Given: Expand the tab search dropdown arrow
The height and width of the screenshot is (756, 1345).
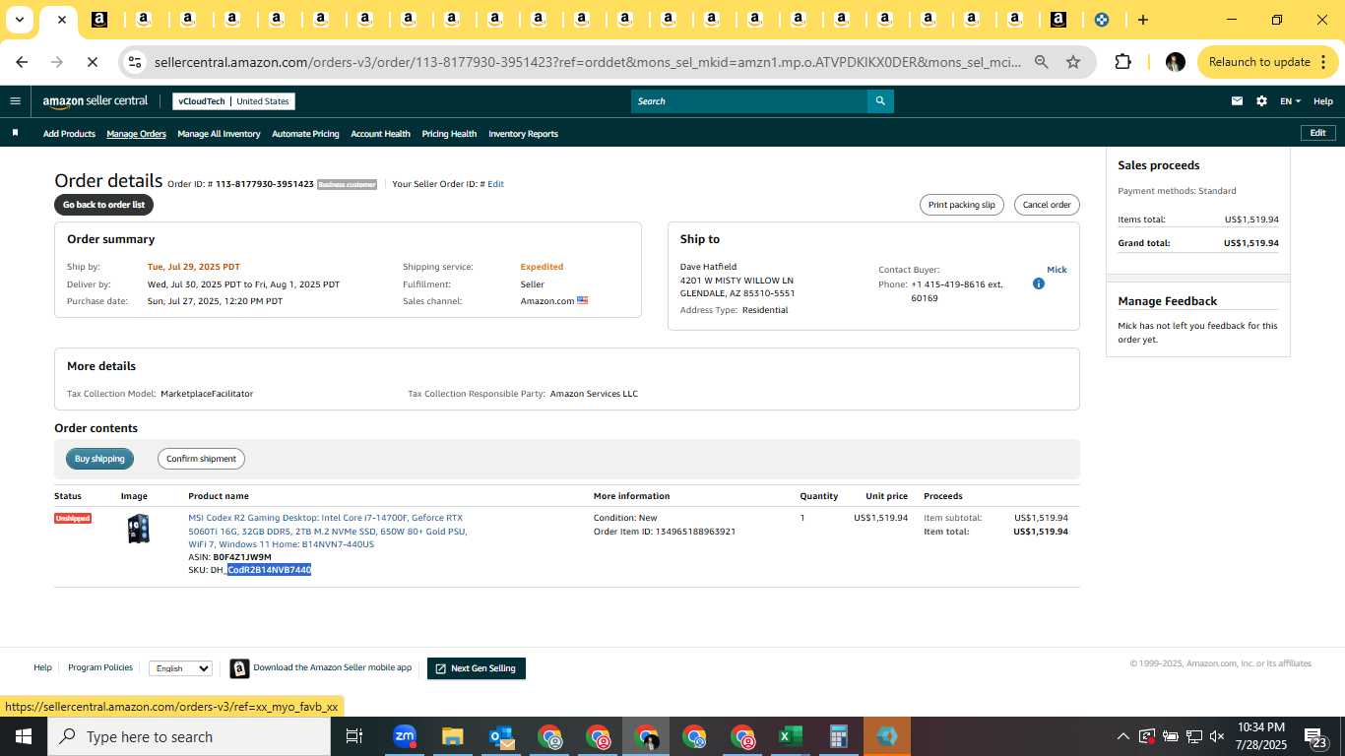Looking at the screenshot, I should tap(19, 20).
